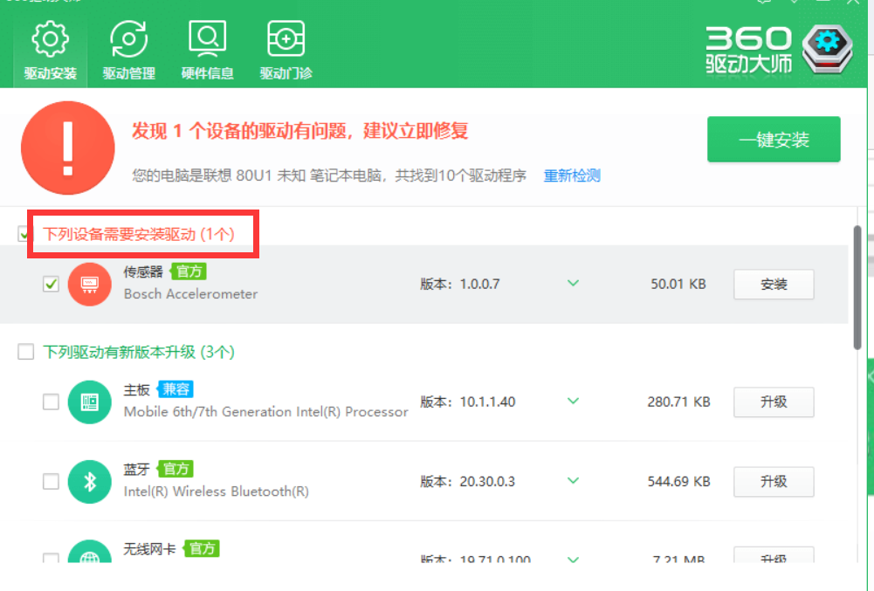
Task: Click 升级 for the 主板 driver
Action: 774,402
